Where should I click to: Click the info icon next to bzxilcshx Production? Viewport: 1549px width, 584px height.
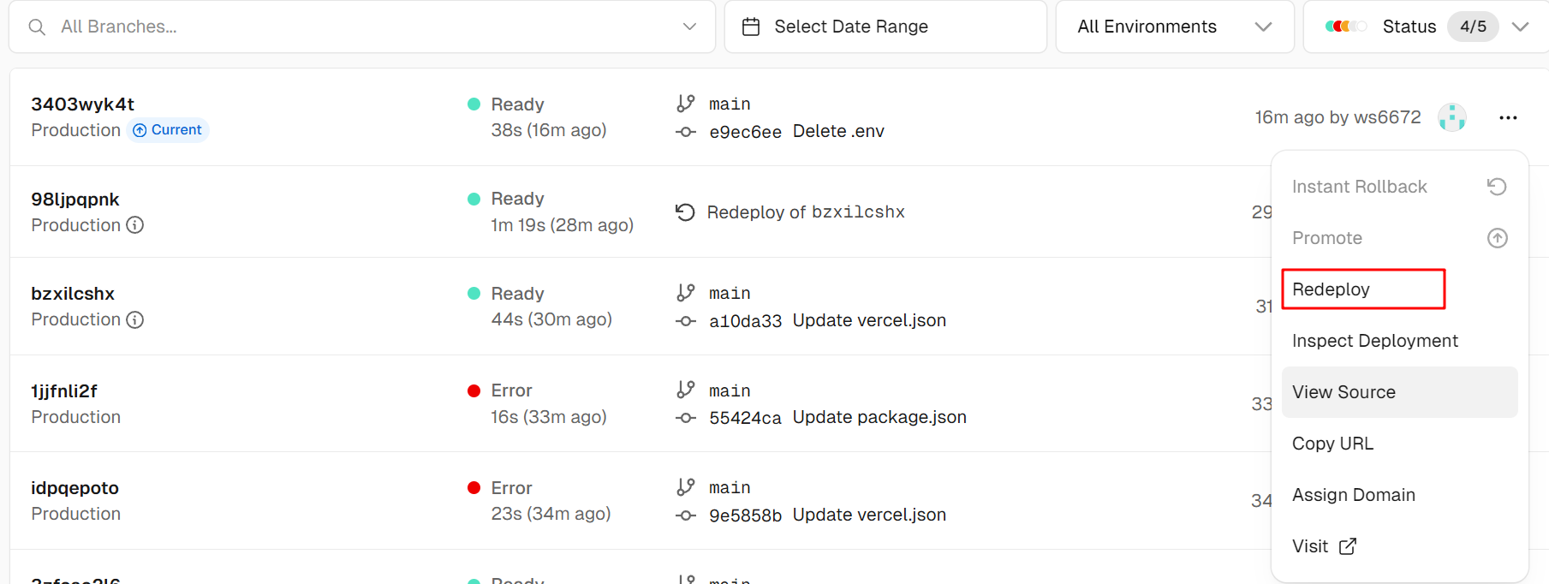coord(135,319)
